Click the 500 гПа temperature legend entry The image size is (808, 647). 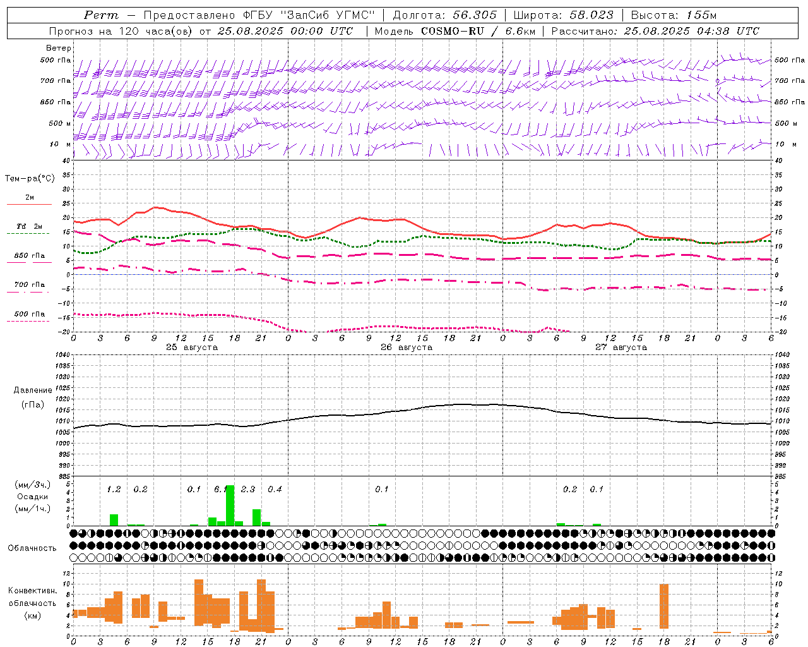click(29, 314)
